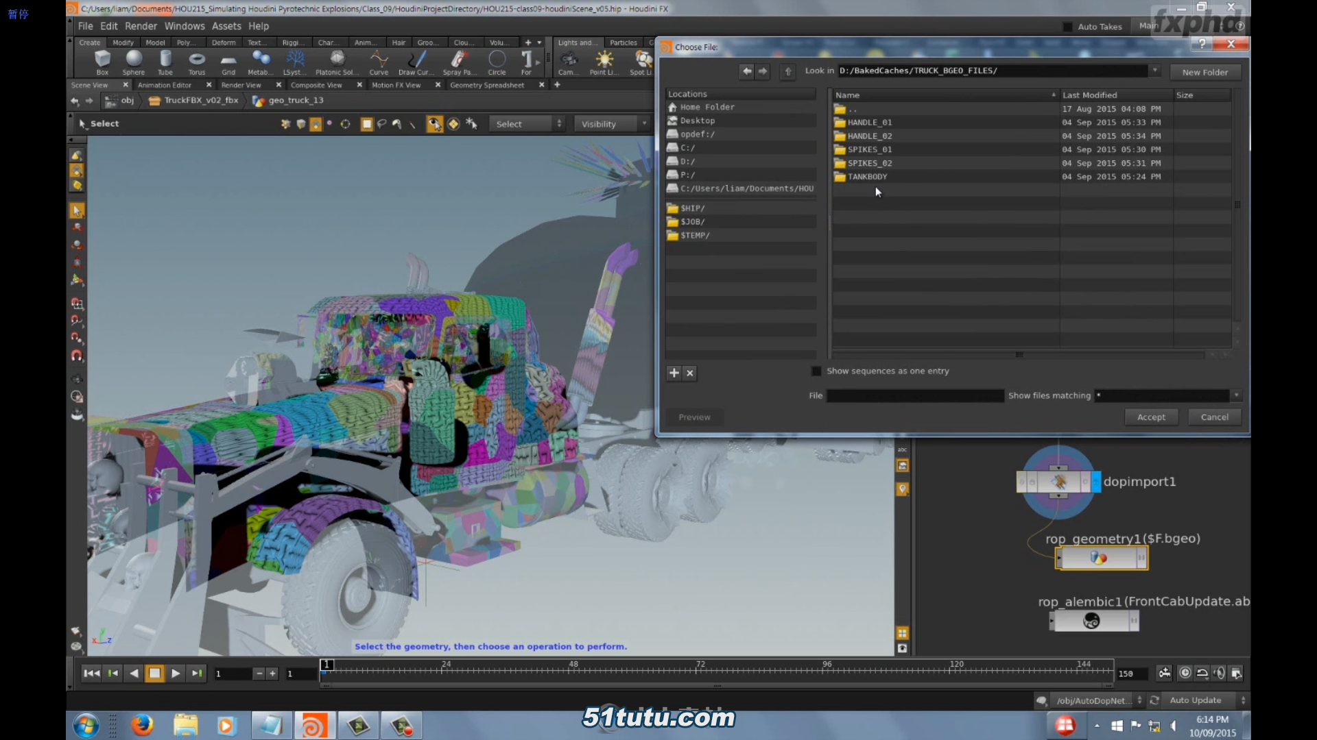1317x740 pixels.
Task: Click the stop playback button
Action: pos(155,673)
